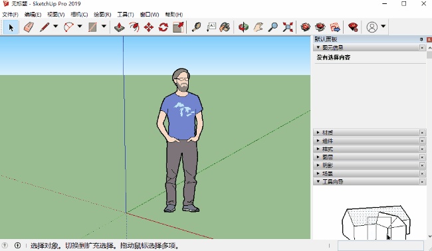Close the 默认面板 tray
Screen dimensions: 432x251
click(429, 40)
